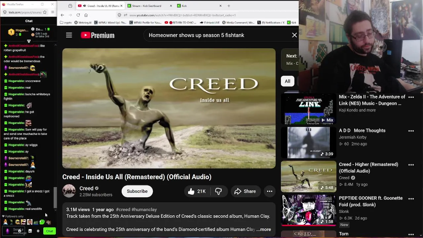Dislike the Creed video
423x238 pixels.
click(x=218, y=191)
